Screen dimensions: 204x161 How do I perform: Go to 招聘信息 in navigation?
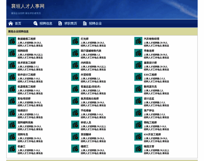pos(46,23)
